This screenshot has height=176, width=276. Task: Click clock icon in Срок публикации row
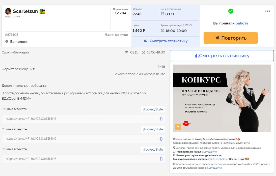coord(143,52)
